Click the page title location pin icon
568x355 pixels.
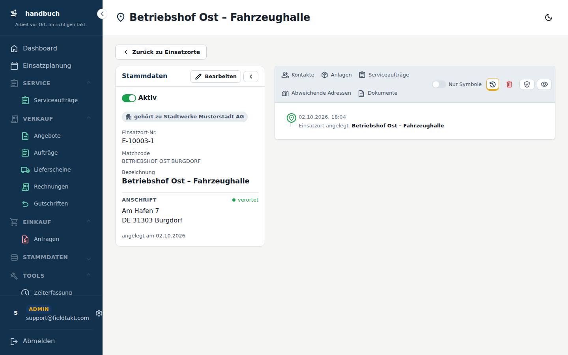(121, 17)
